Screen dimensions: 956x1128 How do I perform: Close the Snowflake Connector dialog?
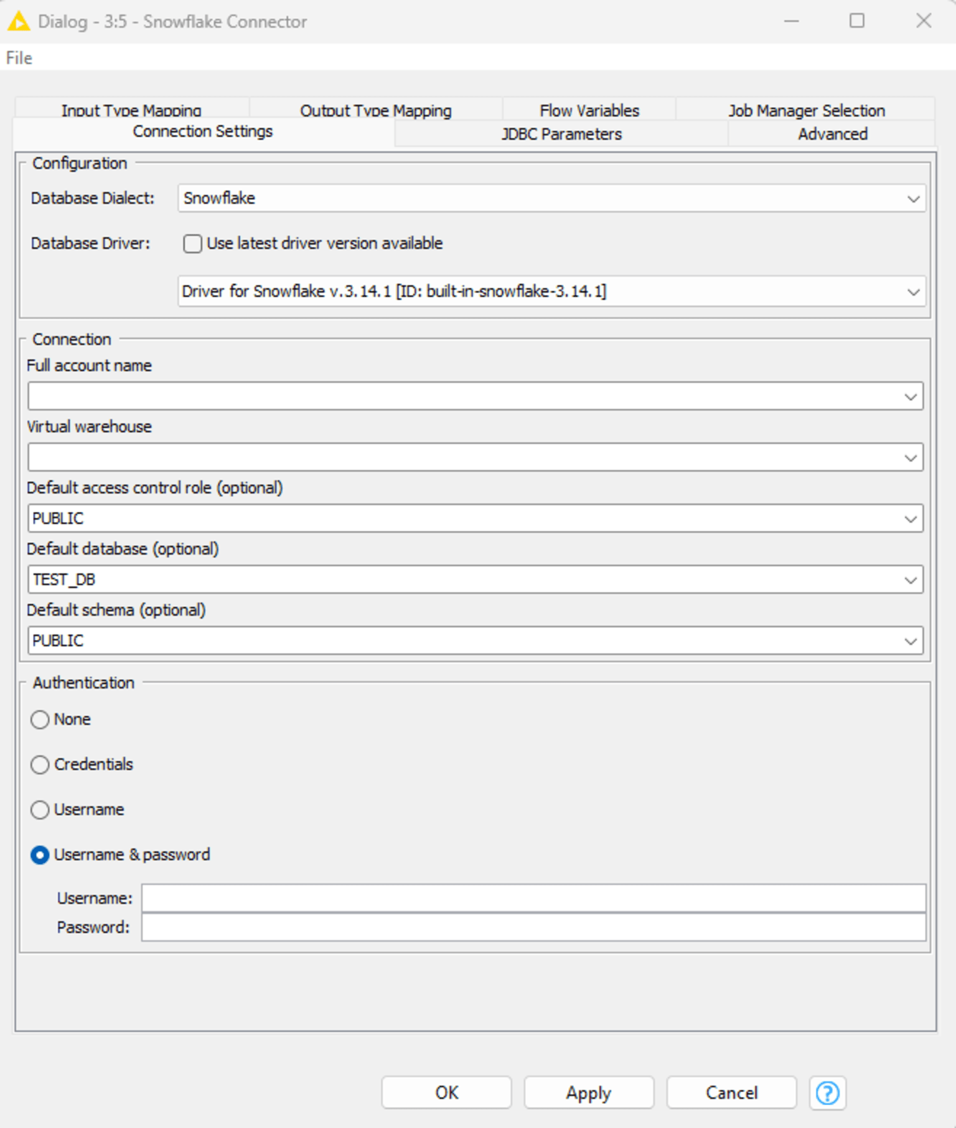coord(924,21)
